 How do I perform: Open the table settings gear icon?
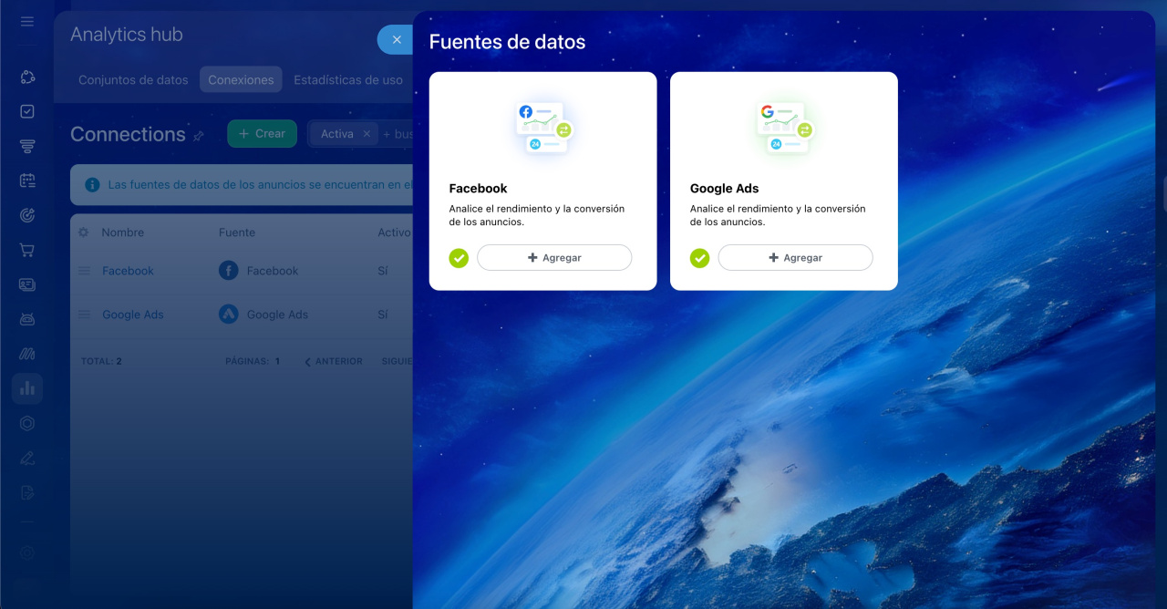(x=84, y=232)
